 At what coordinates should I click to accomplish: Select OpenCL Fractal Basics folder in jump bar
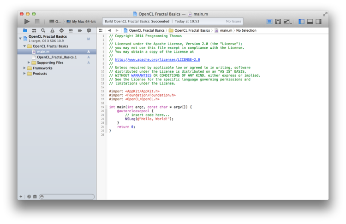(x=189, y=30)
